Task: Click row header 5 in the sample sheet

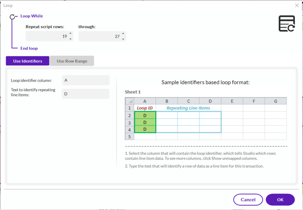Action: (x=130, y=137)
